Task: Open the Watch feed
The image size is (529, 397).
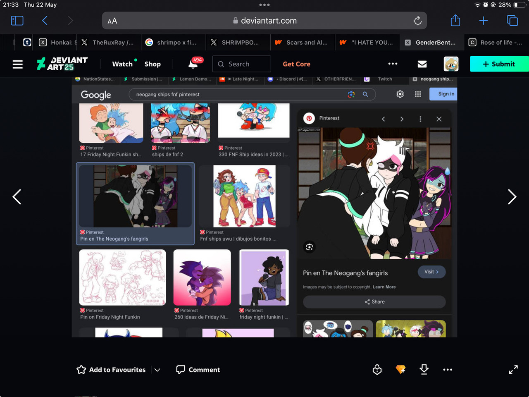Action: click(x=122, y=64)
